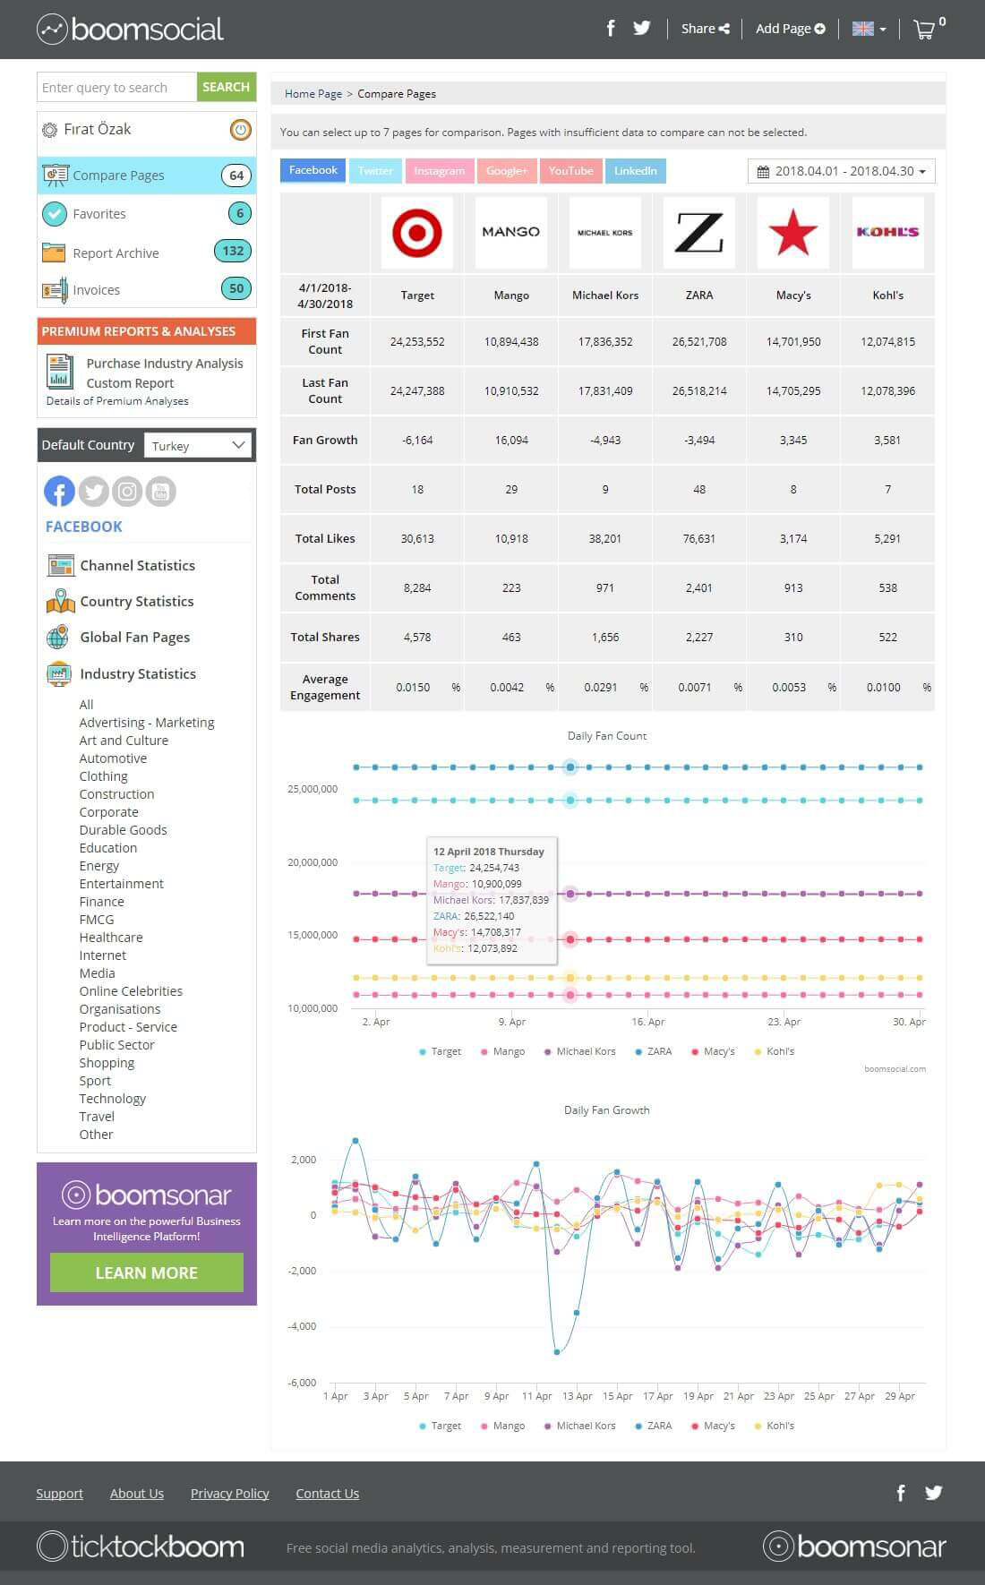The width and height of the screenshot is (985, 1585).
Task: Click the Invoices icon
Action: 55,290
